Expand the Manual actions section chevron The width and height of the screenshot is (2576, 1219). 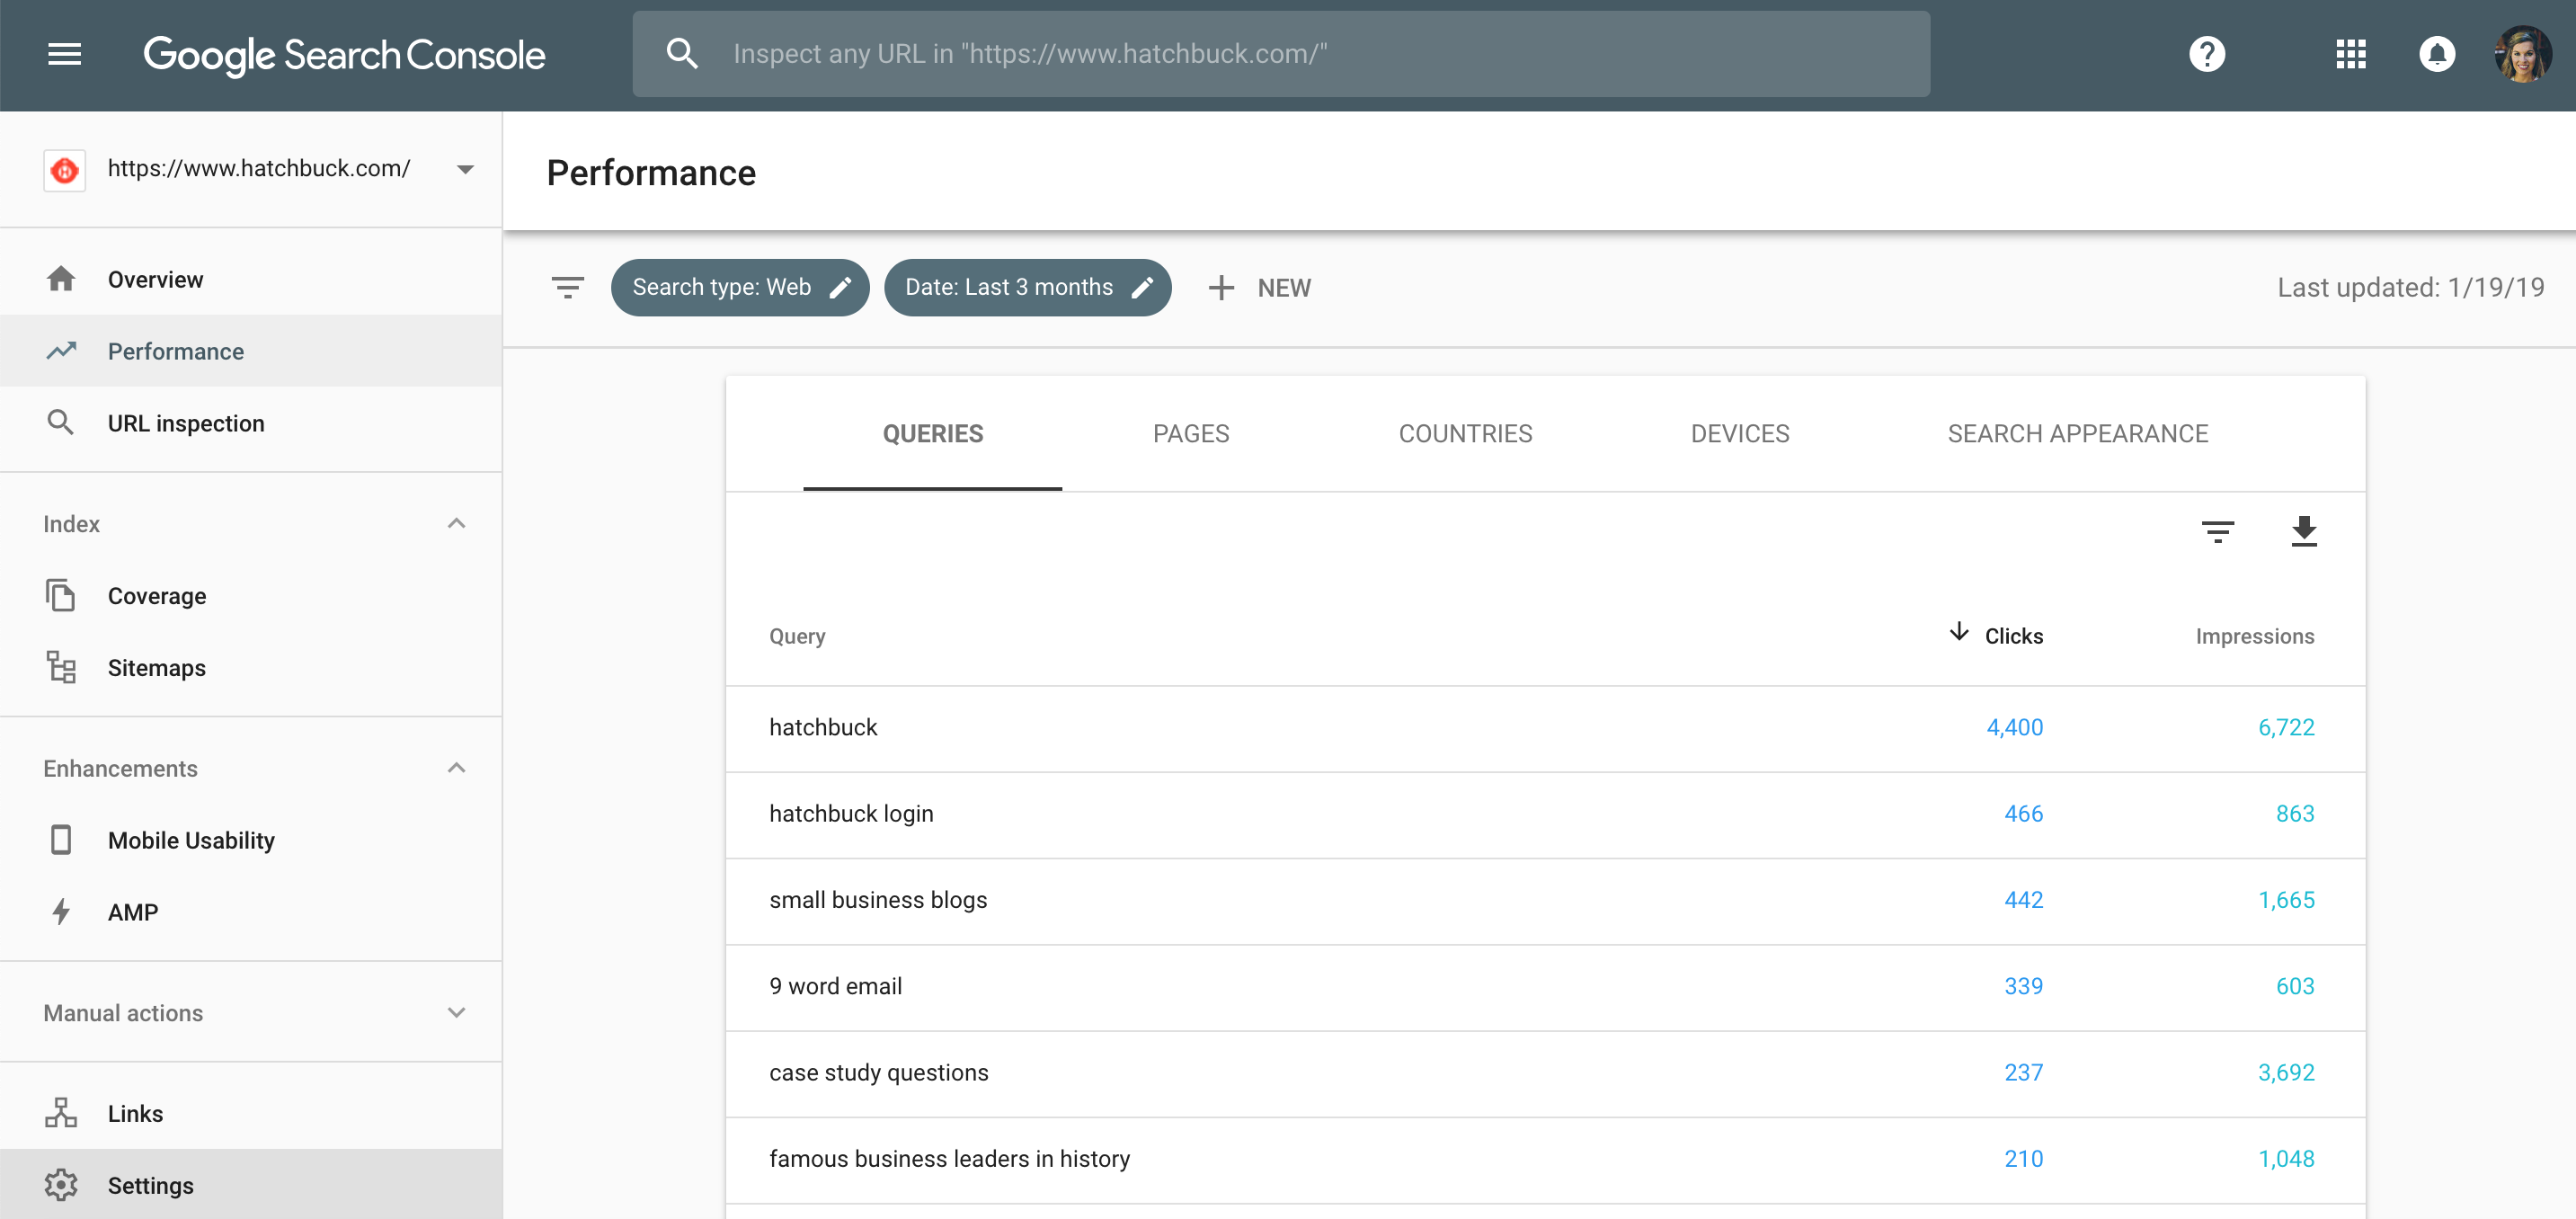(456, 1012)
